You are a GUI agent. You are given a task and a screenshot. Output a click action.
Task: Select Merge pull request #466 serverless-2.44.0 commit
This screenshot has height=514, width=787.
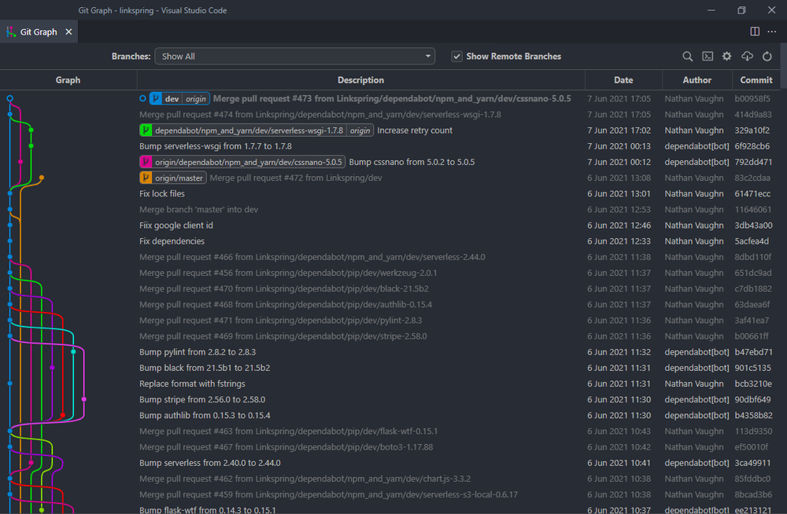coord(312,257)
